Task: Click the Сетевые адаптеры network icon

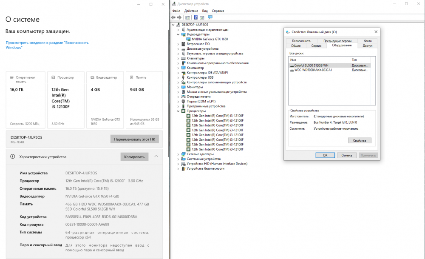Action: click(184, 154)
